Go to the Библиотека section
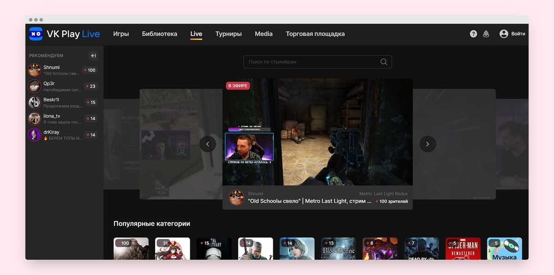 point(160,34)
